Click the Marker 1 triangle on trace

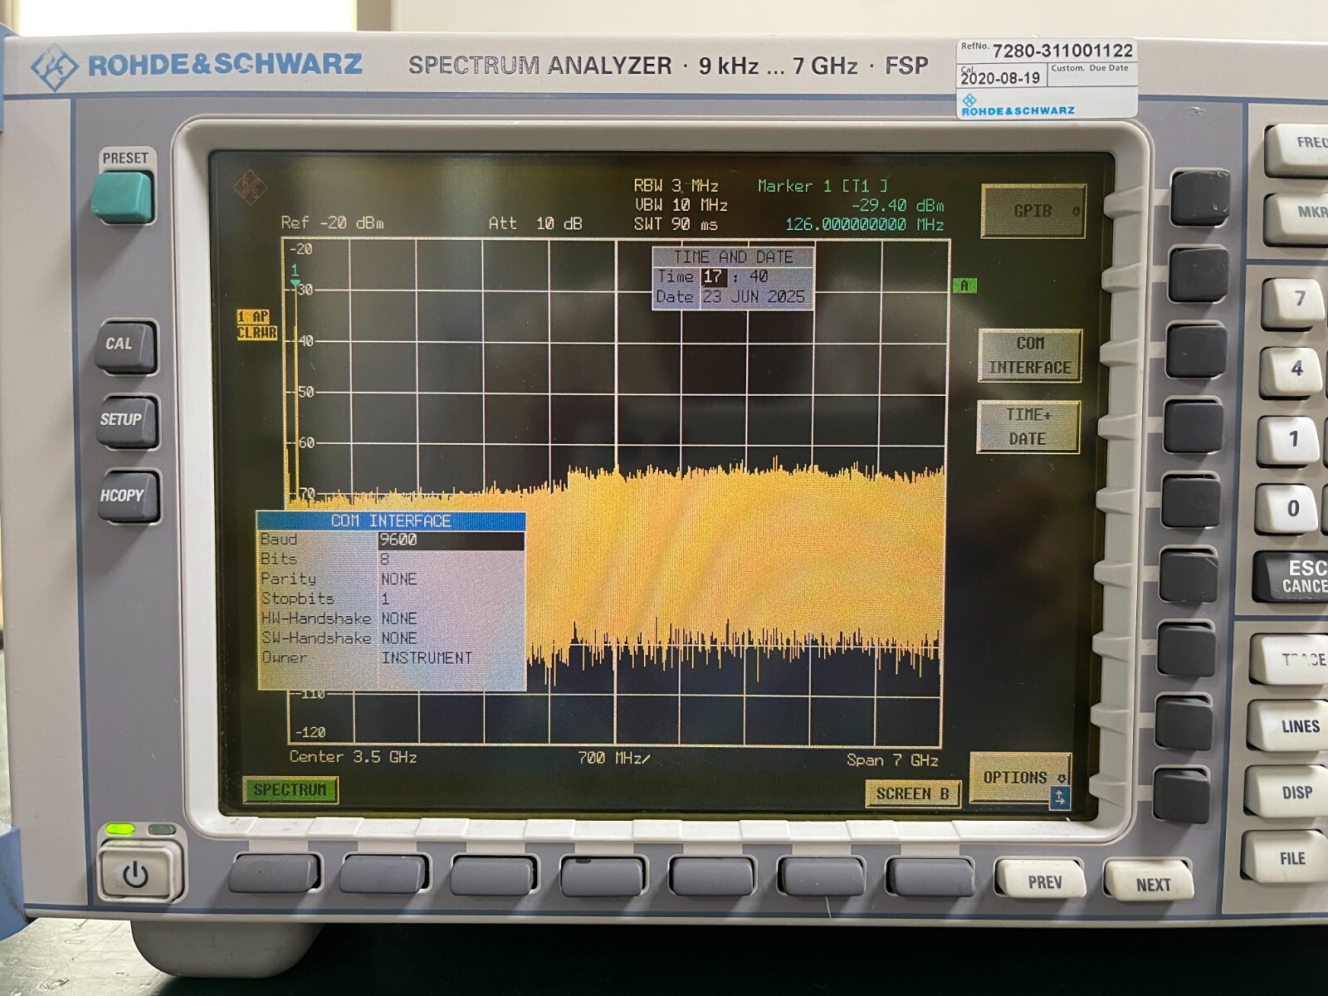[295, 285]
